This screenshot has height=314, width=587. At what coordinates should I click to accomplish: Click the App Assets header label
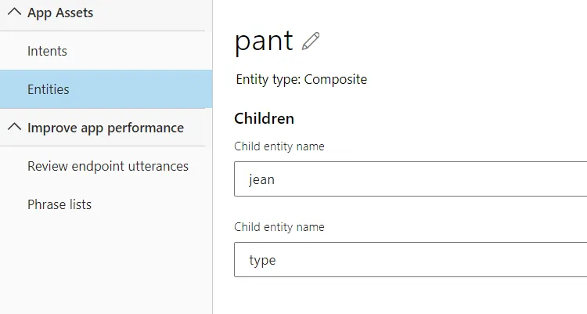pos(60,13)
